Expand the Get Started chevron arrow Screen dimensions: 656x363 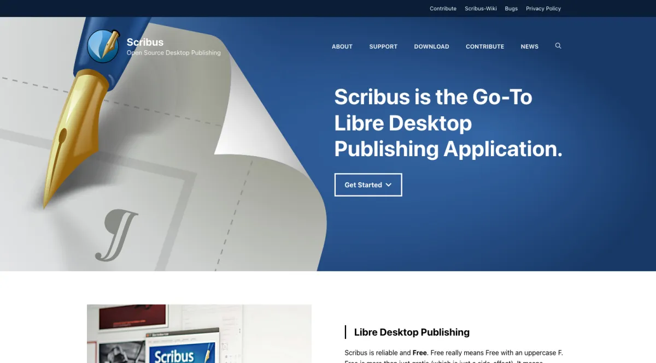click(389, 185)
